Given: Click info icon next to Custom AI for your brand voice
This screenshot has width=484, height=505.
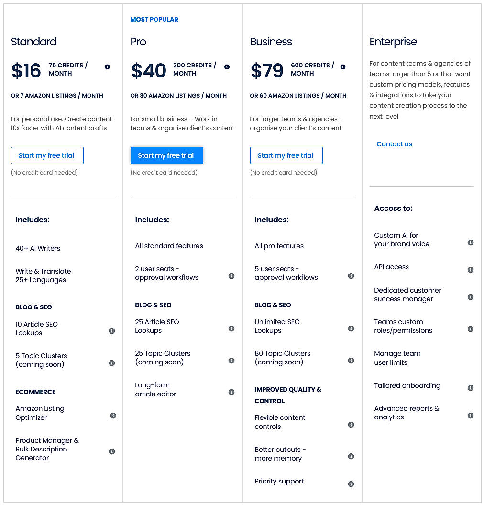Looking at the screenshot, I should click(x=471, y=242).
